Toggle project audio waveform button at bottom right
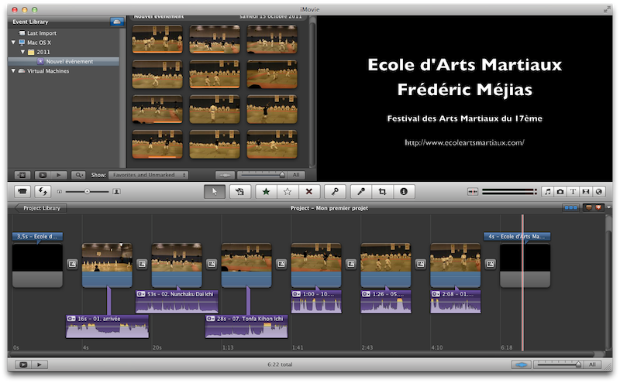 pos(521,364)
